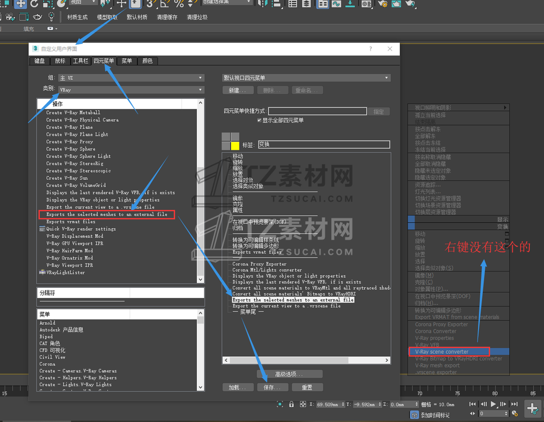Click the horizontal scrollbar of the quad menu list

pyautogui.click(x=306, y=360)
